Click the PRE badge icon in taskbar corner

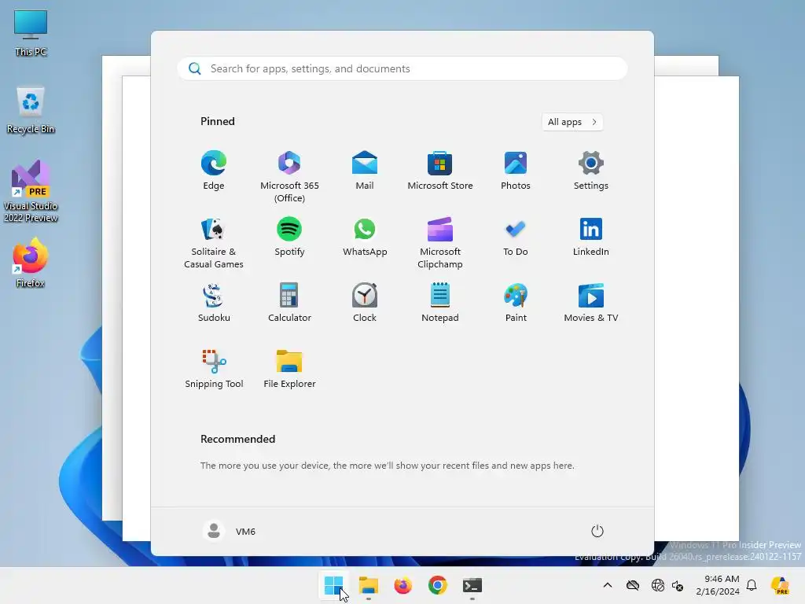pos(781,585)
